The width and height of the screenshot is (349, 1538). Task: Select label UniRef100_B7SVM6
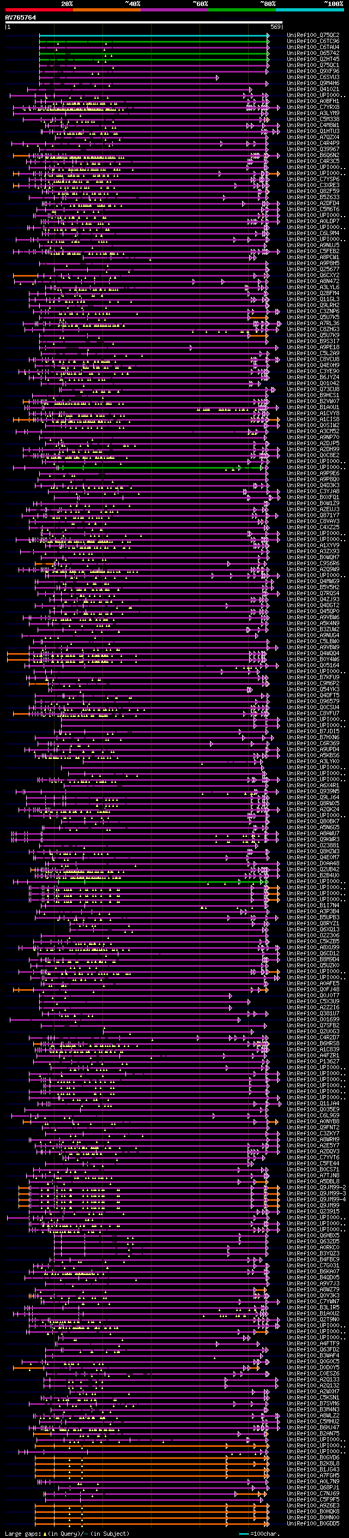(313, 1403)
